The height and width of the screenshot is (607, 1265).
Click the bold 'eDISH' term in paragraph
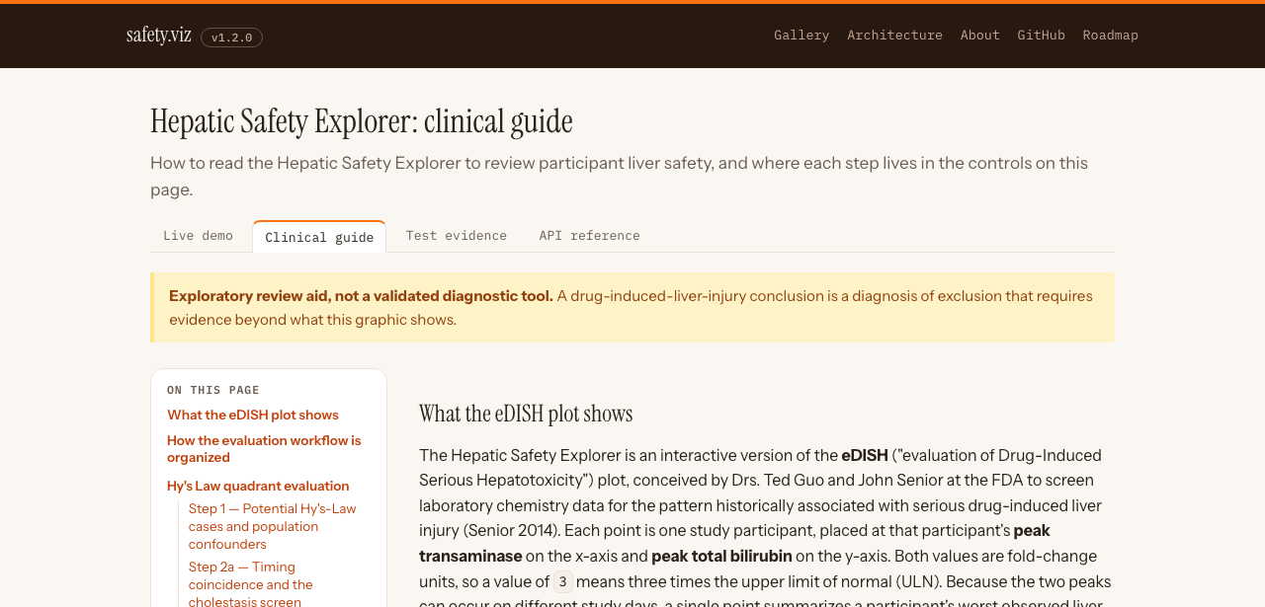pos(865,456)
